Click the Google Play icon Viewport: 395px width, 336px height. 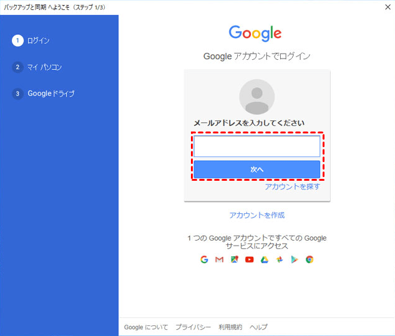[x=295, y=259]
